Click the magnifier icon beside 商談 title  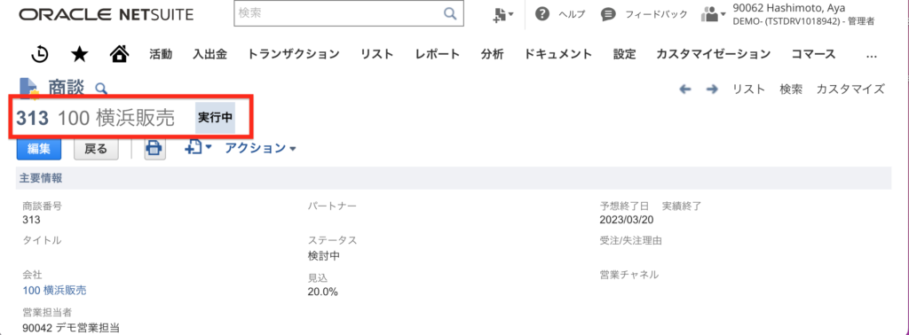[101, 89]
